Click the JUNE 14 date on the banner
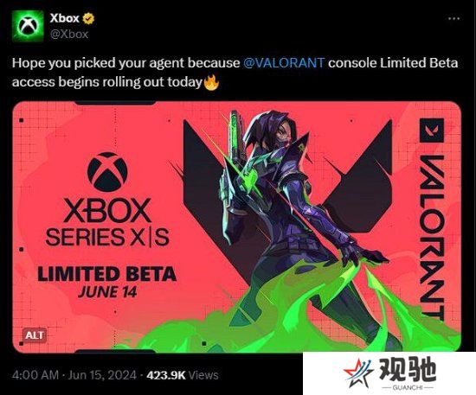Viewport: 476px width, 395px height. 107,292
